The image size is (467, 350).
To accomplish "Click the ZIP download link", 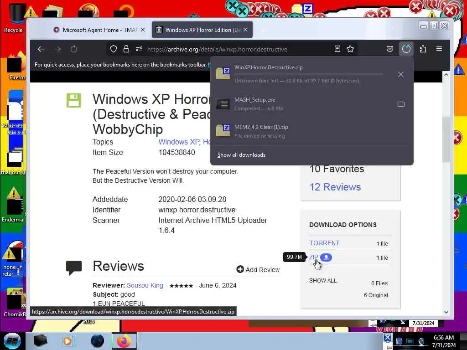I will [x=313, y=257].
